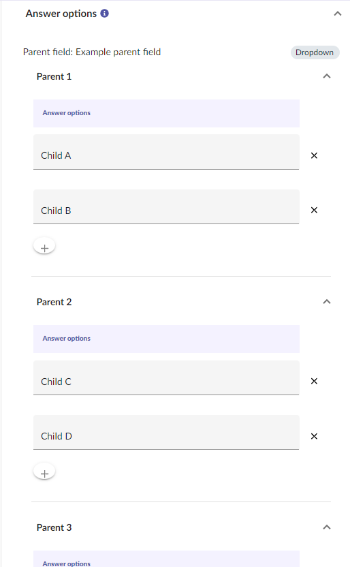Remove the Child A answer option

(314, 155)
